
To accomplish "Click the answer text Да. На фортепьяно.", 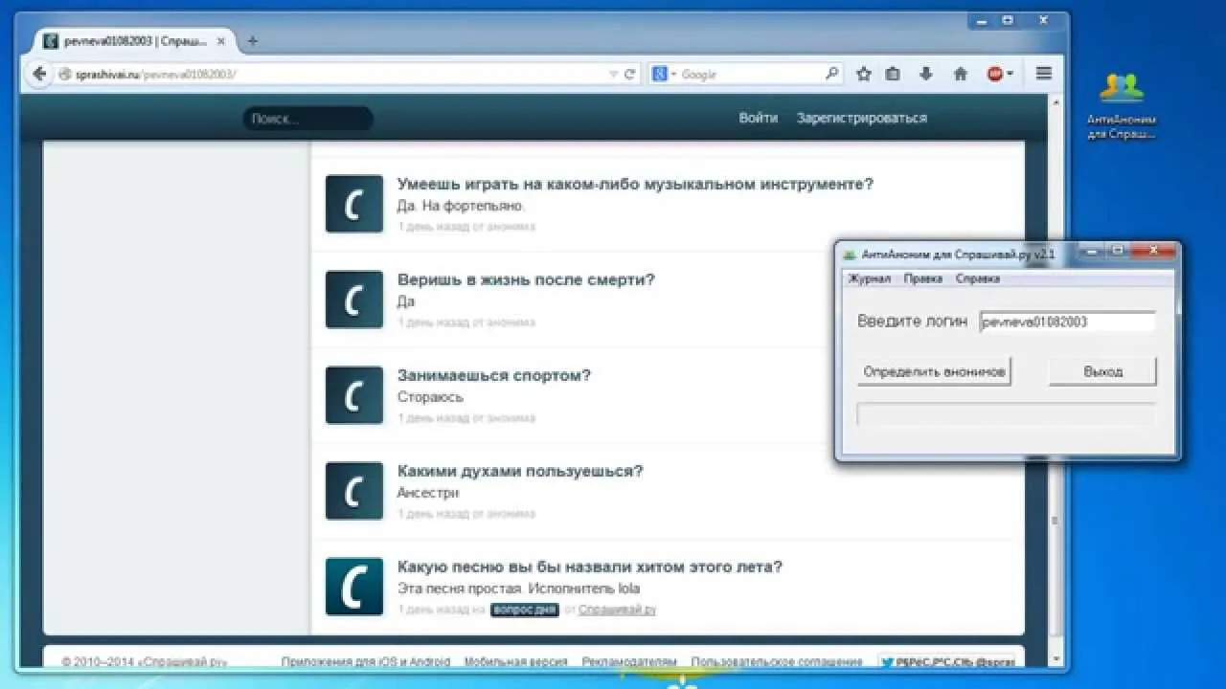I will [462, 206].
